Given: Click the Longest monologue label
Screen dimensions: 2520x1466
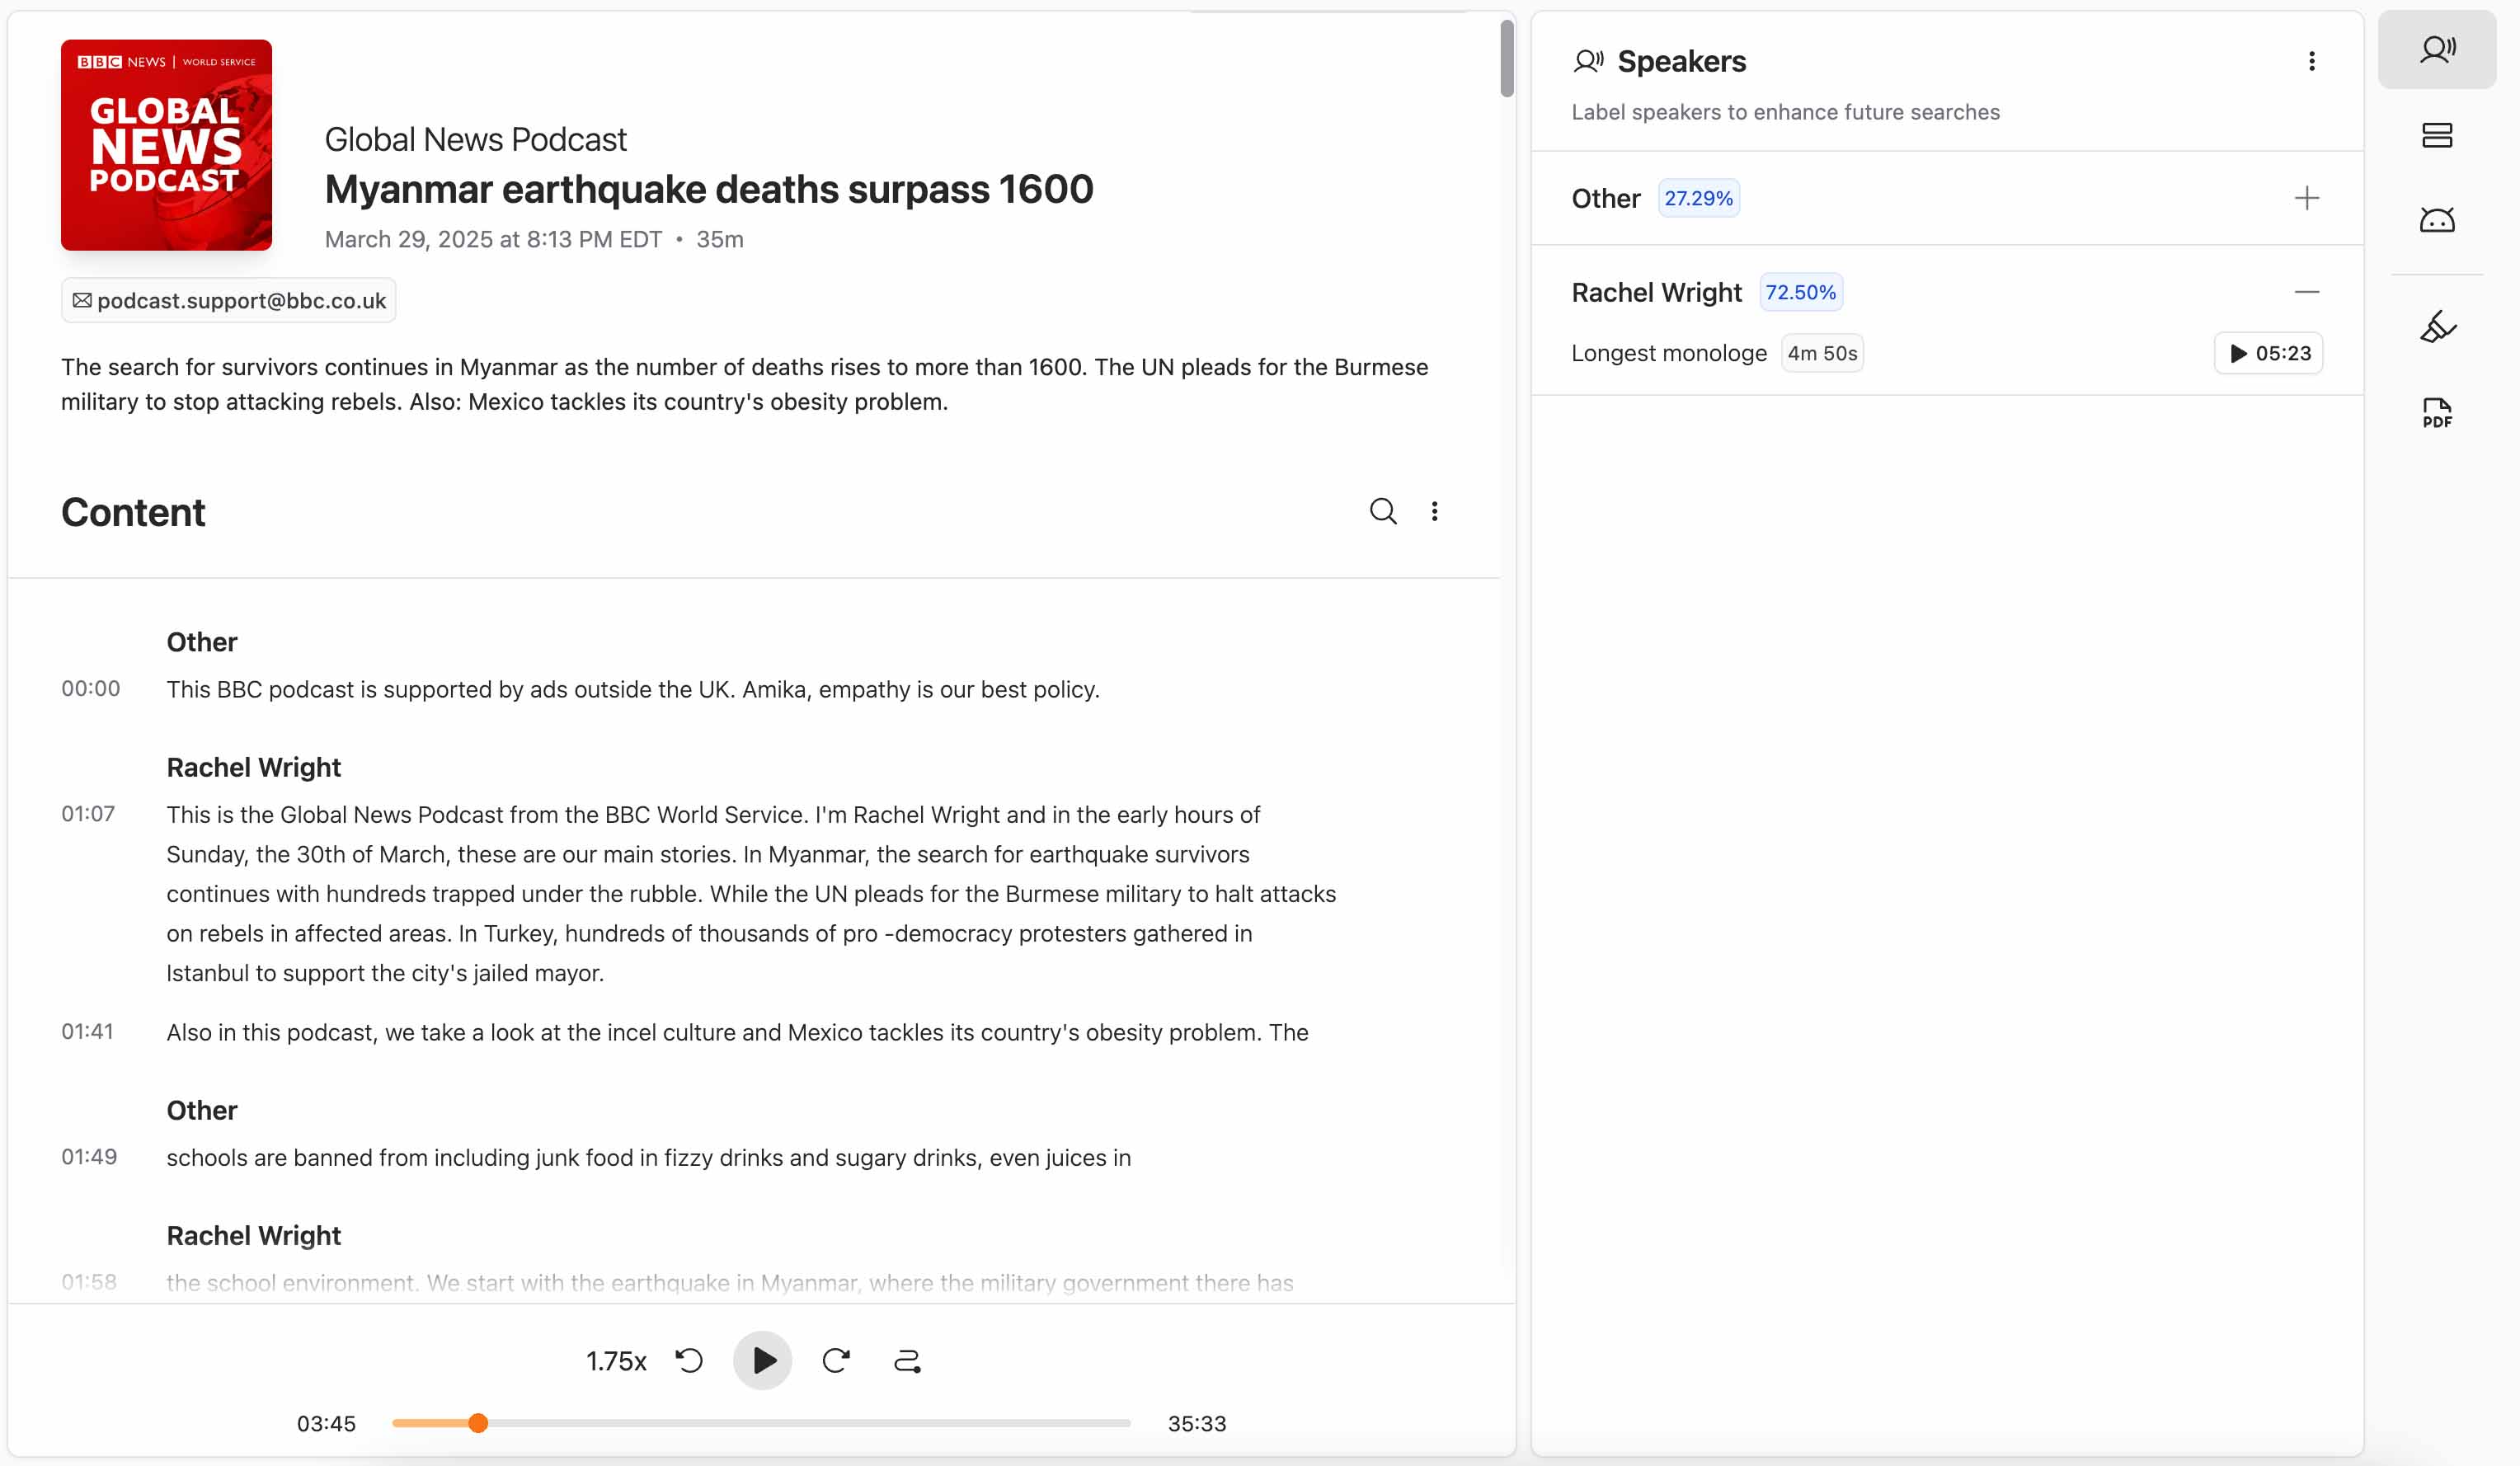Looking at the screenshot, I should 1669,353.
